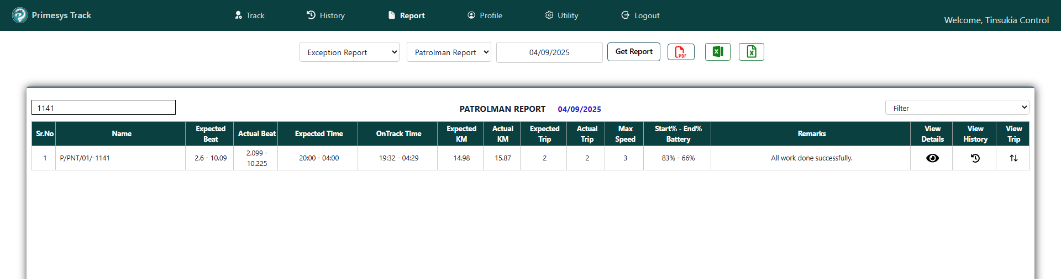Open view history clock icon in row
The height and width of the screenshot is (279, 1061).
tap(975, 158)
